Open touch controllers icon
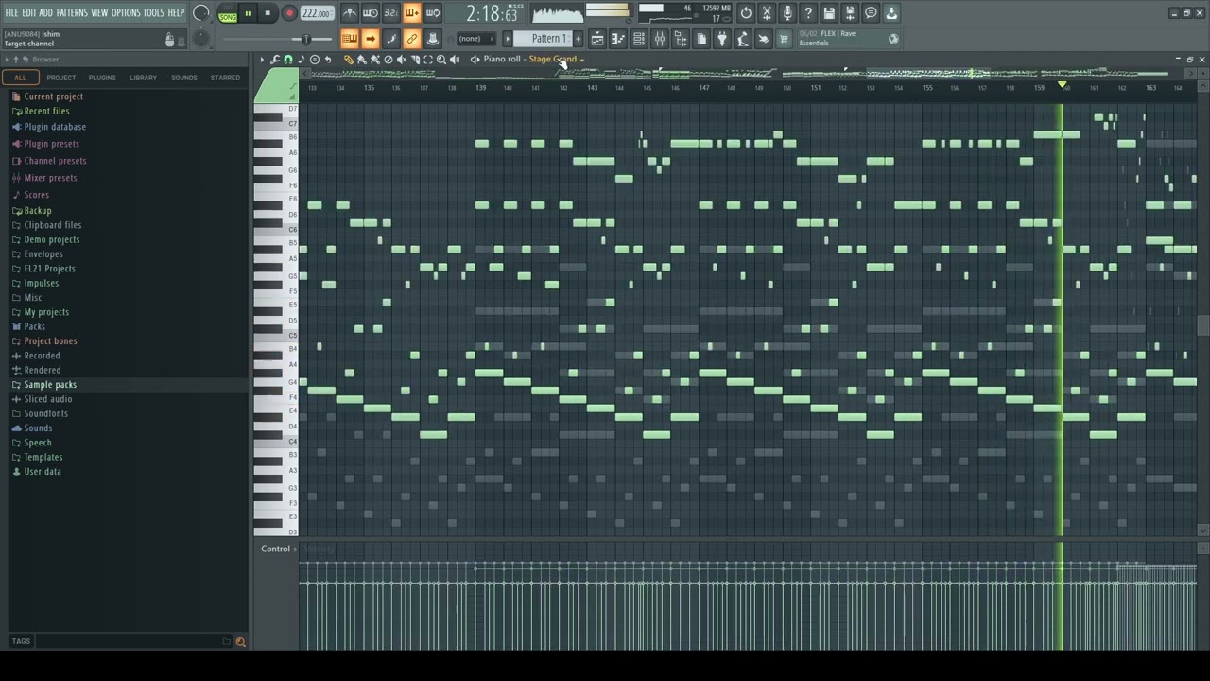 764,39
